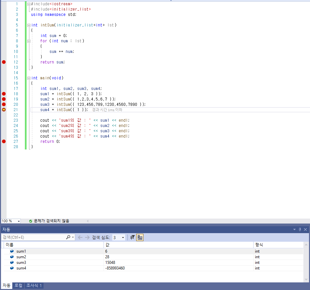Toggle auto-hide pin of the Autos panel
The height and width of the screenshot is (290, 310).
point(300,229)
